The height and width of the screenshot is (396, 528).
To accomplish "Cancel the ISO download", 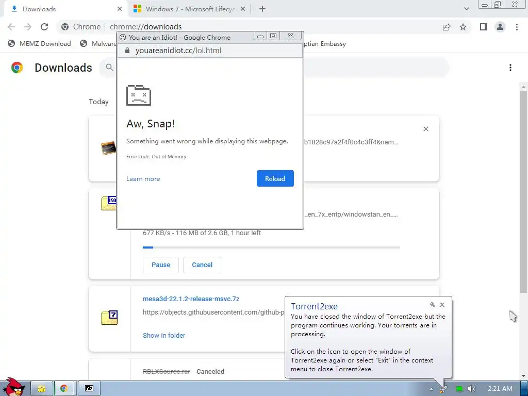I will tap(202, 265).
